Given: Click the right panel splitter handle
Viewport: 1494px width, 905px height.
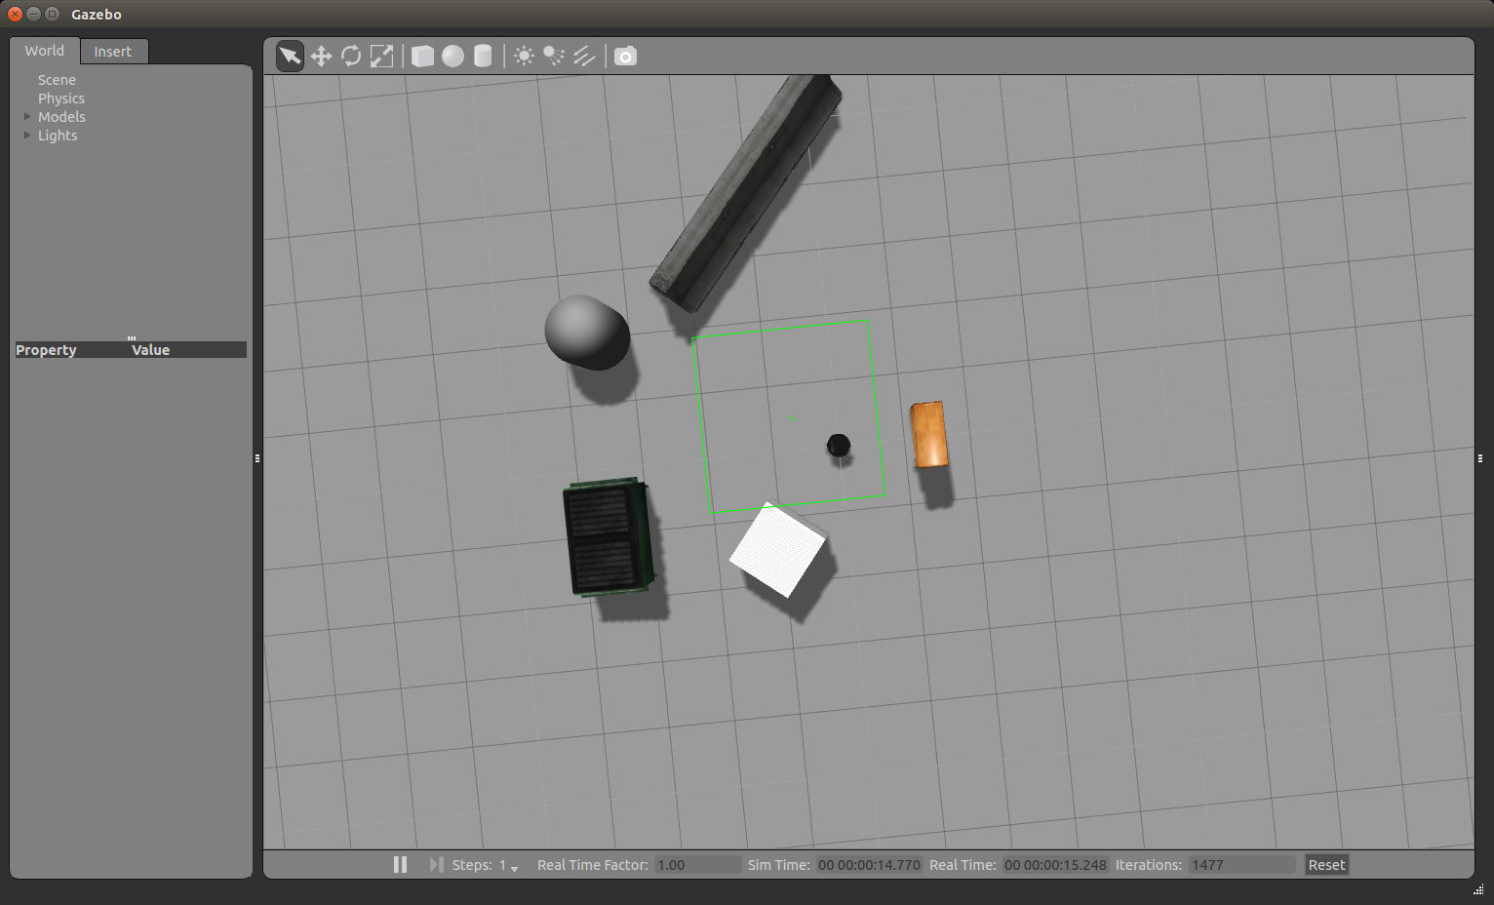Looking at the screenshot, I should coord(1480,457).
